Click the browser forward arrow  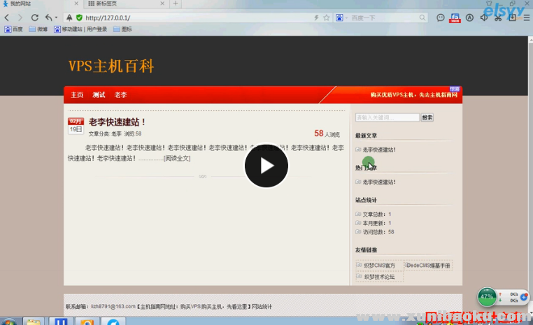click(x=21, y=17)
